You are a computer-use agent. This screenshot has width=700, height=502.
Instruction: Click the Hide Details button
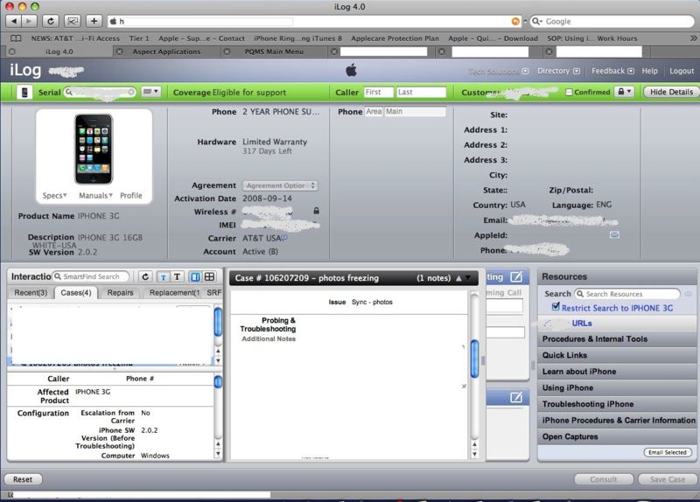(x=671, y=92)
